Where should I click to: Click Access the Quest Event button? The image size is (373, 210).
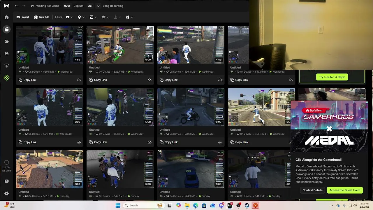tap(345, 190)
